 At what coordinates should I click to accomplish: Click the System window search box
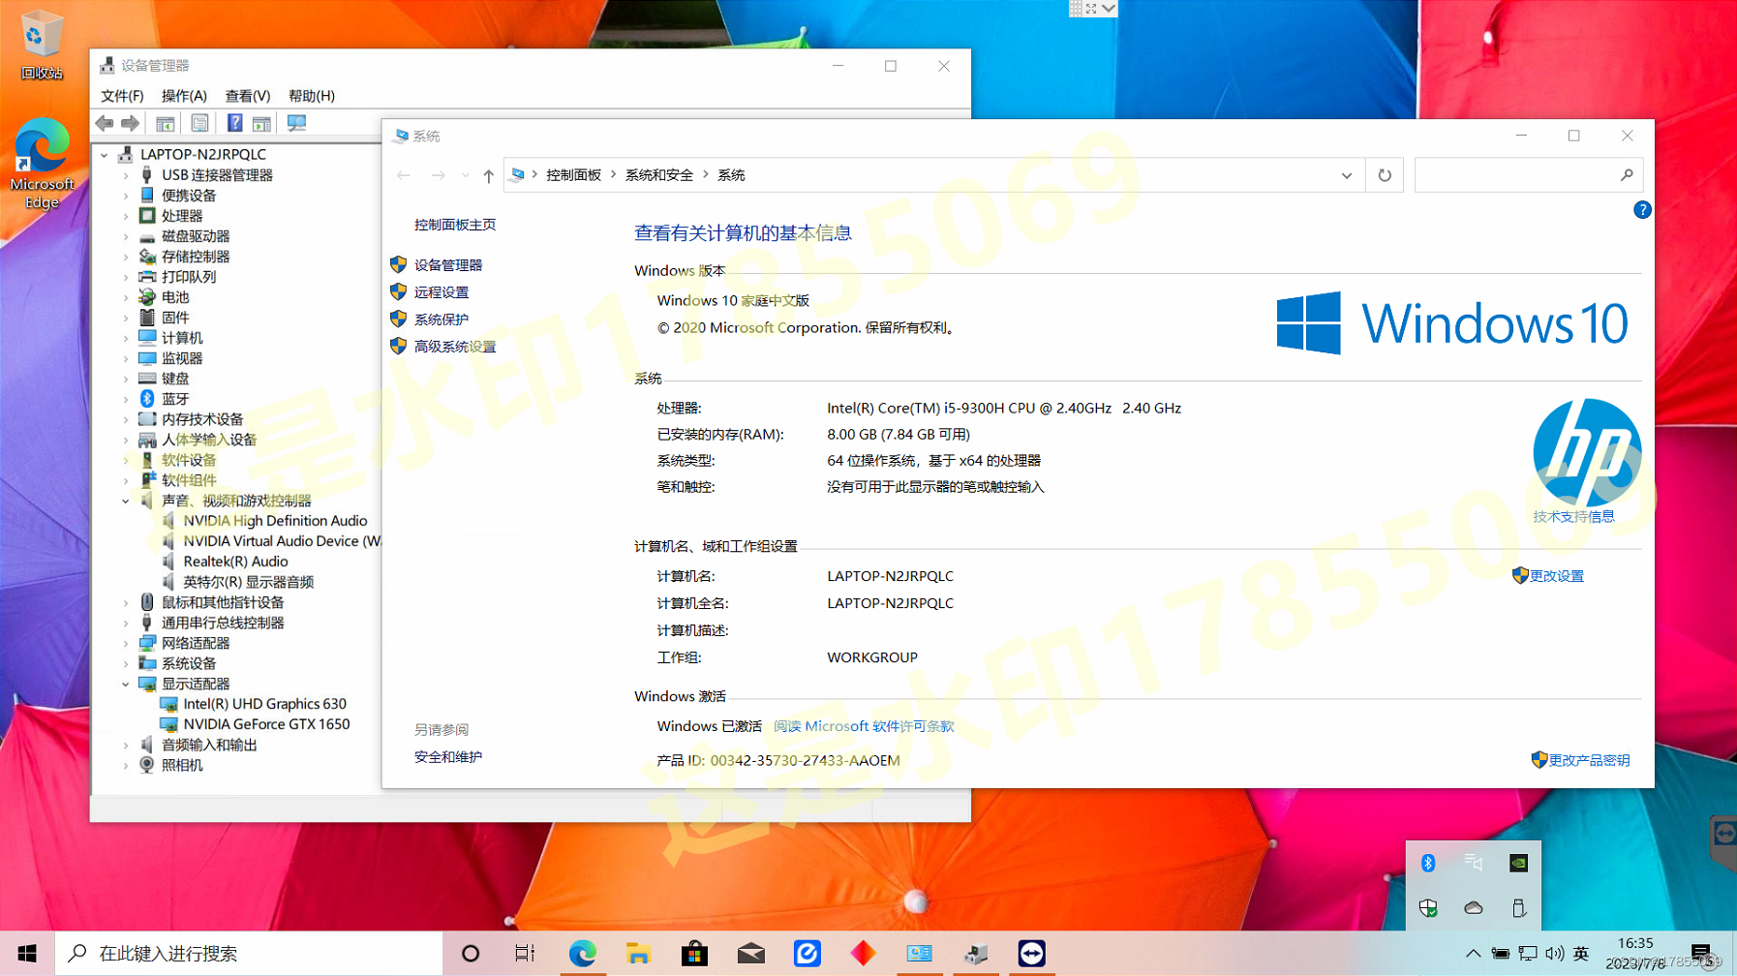point(1528,175)
